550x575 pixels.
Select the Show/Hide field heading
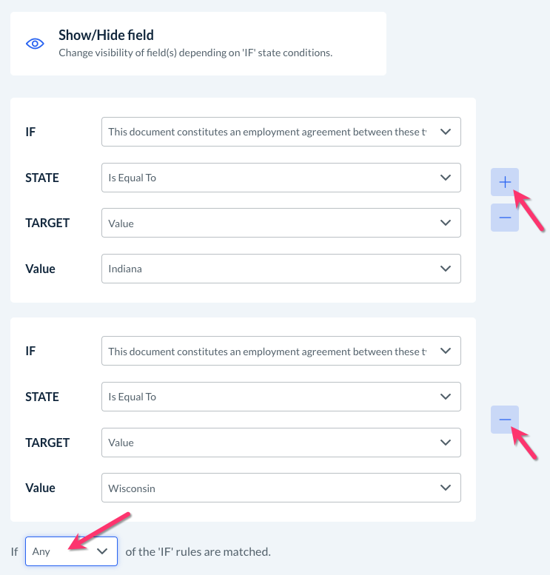tap(106, 35)
